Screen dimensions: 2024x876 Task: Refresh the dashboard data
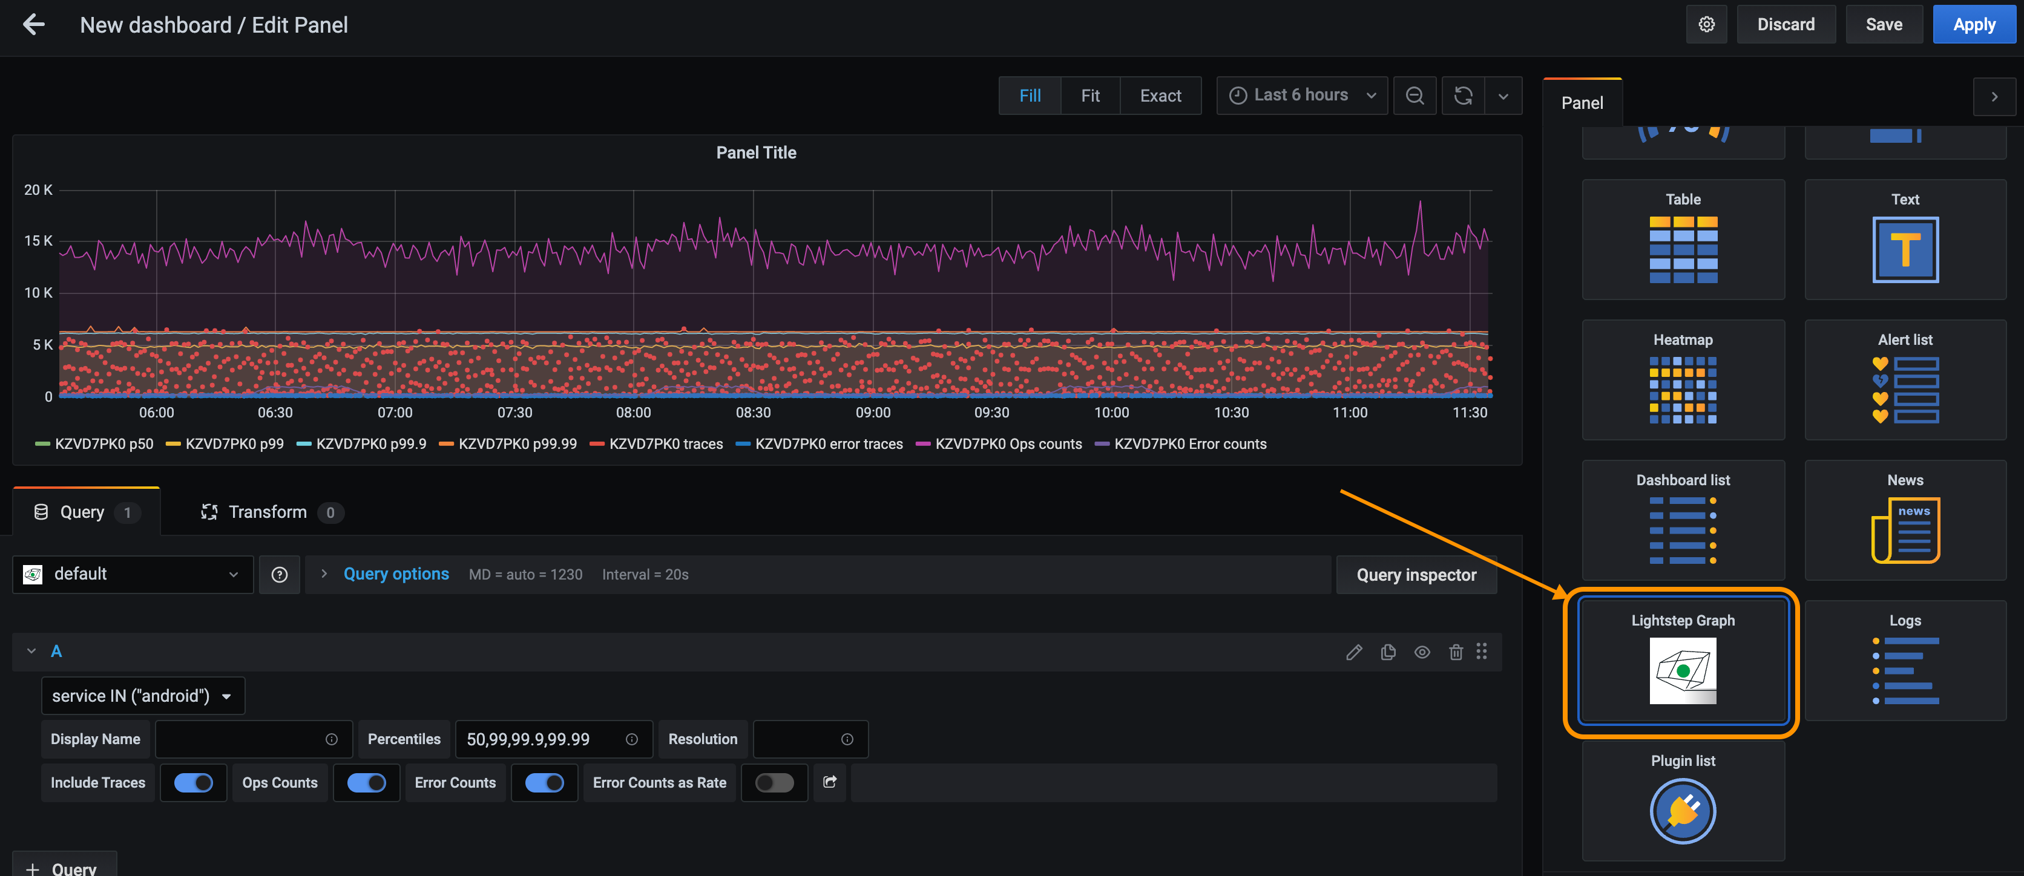[1463, 95]
